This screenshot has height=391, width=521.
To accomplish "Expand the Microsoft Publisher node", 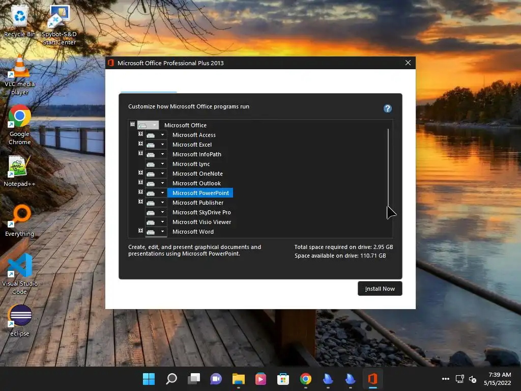I will pos(140,202).
